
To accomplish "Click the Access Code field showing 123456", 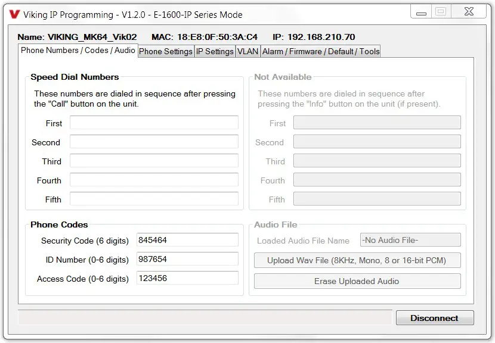I will tap(187, 278).
